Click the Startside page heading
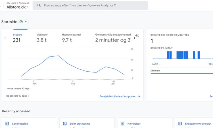Viewport: 213px width, 128px height. (9, 22)
